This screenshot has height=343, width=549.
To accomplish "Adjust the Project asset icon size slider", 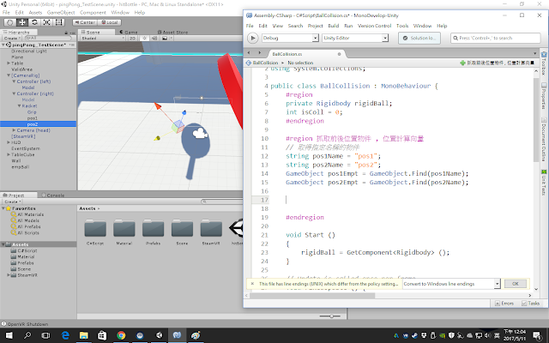I will 331,316.
